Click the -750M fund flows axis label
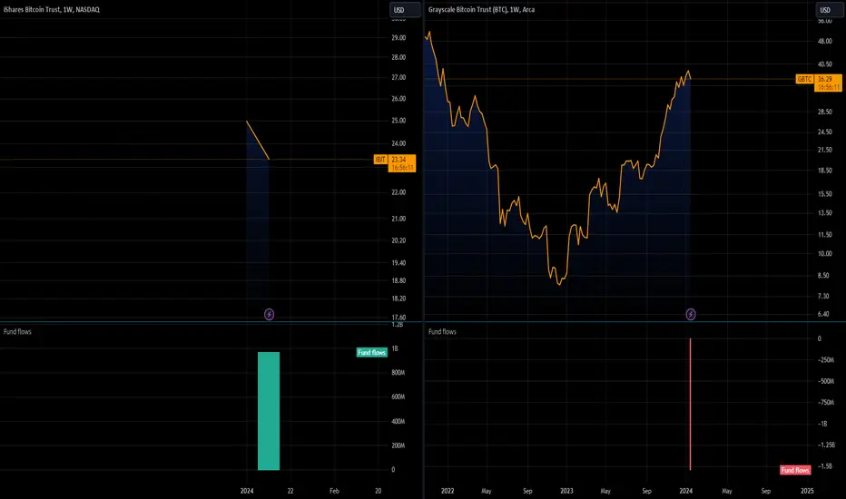The width and height of the screenshot is (846, 499). pos(826,403)
